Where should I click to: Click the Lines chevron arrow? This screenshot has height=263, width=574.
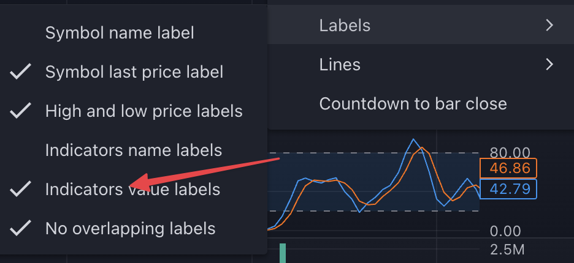(x=549, y=65)
